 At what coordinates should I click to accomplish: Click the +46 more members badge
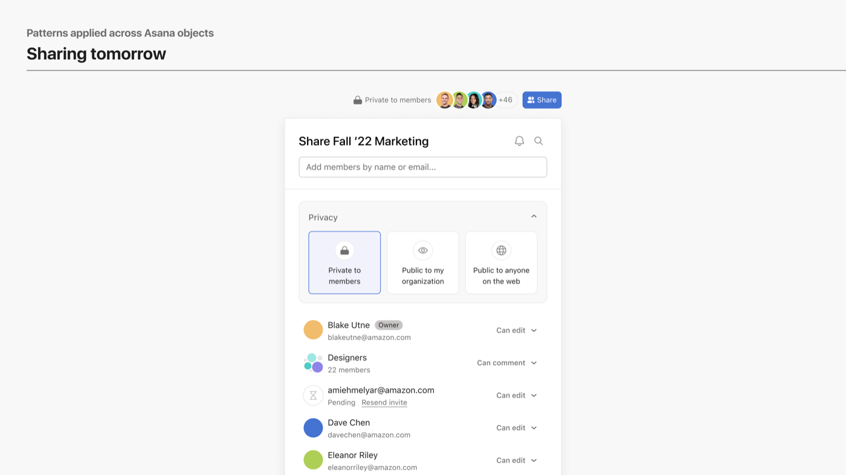pos(506,100)
